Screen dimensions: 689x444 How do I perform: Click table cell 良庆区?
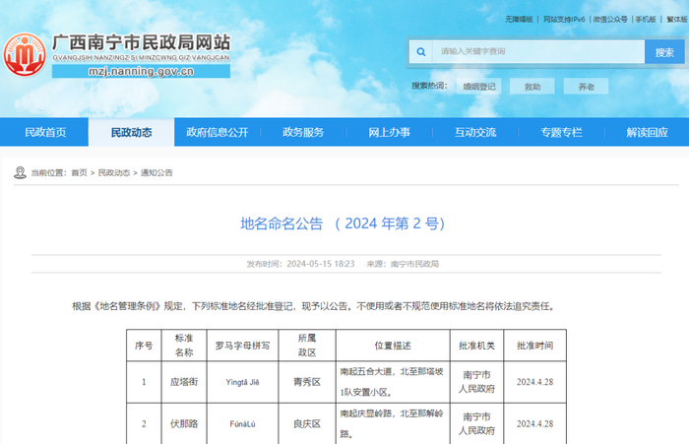tap(307, 423)
